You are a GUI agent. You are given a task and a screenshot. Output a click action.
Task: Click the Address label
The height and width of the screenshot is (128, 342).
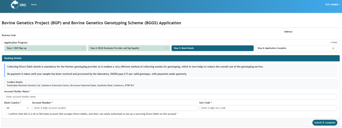coord(288,32)
